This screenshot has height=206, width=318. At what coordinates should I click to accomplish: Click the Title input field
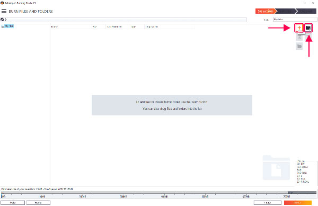(x=295, y=20)
